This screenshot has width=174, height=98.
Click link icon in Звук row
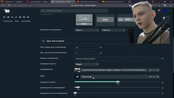pos(150,77)
